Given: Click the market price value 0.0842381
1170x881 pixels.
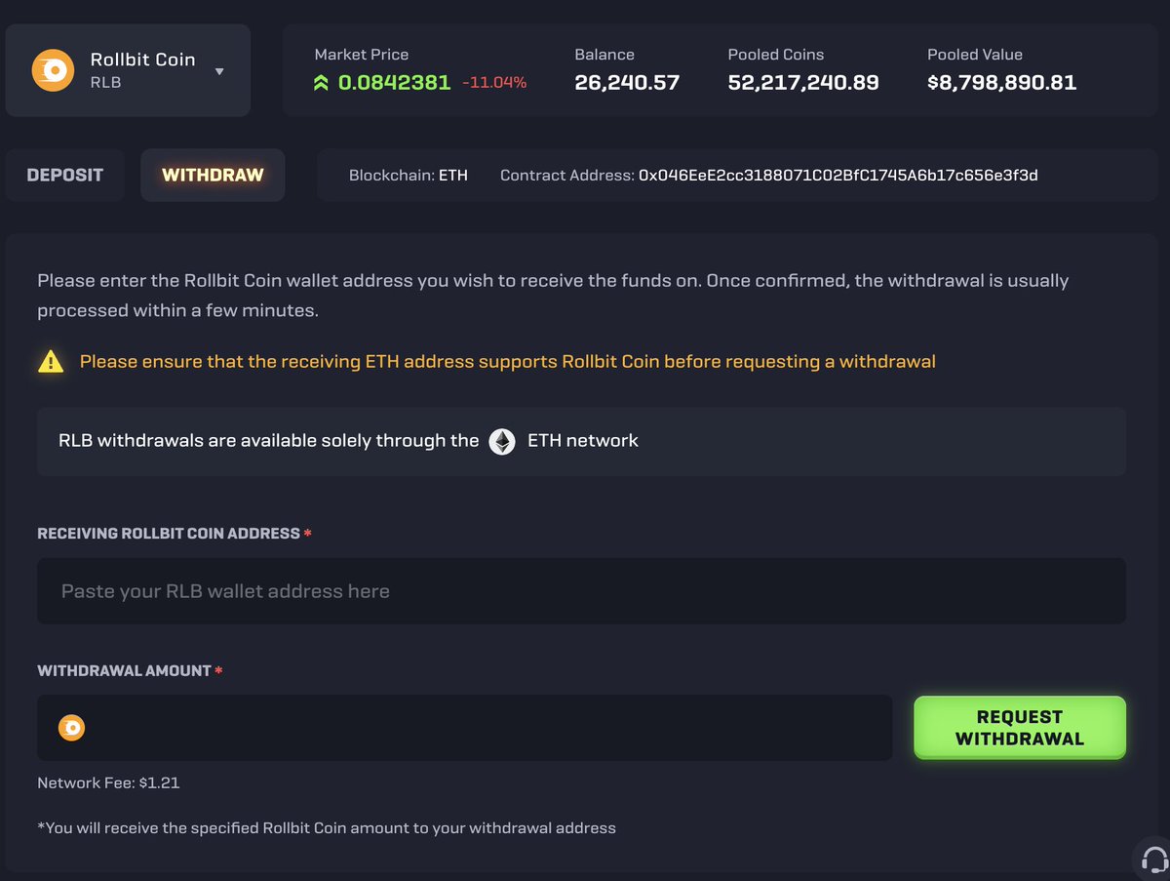Looking at the screenshot, I should 395,83.
